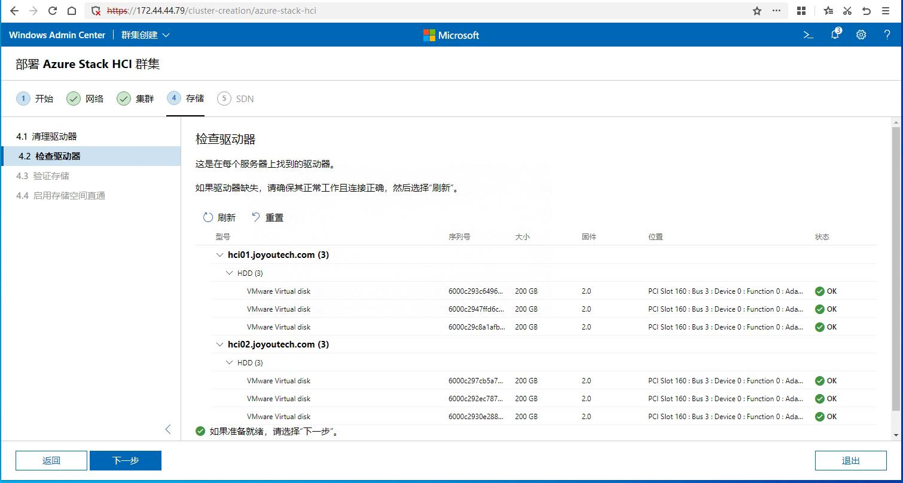Click the 检查驱动器 heading
903x483 pixels.
pyautogui.click(x=225, y=139)
